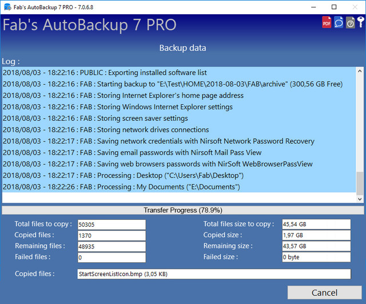Select log line 'Exporting installed software list'
This screenshot has height=304, width=366.
179,73
